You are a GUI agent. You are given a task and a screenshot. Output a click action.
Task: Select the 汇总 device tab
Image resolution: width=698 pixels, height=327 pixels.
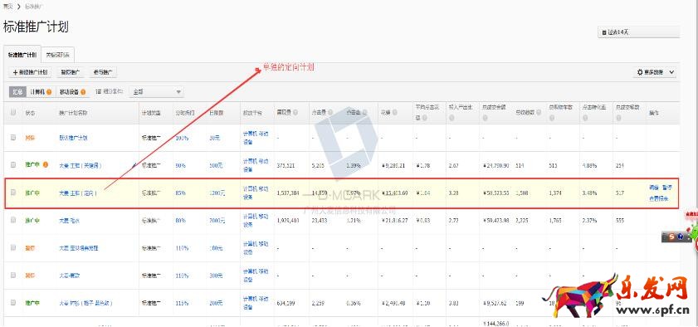(x=17, y=91)
